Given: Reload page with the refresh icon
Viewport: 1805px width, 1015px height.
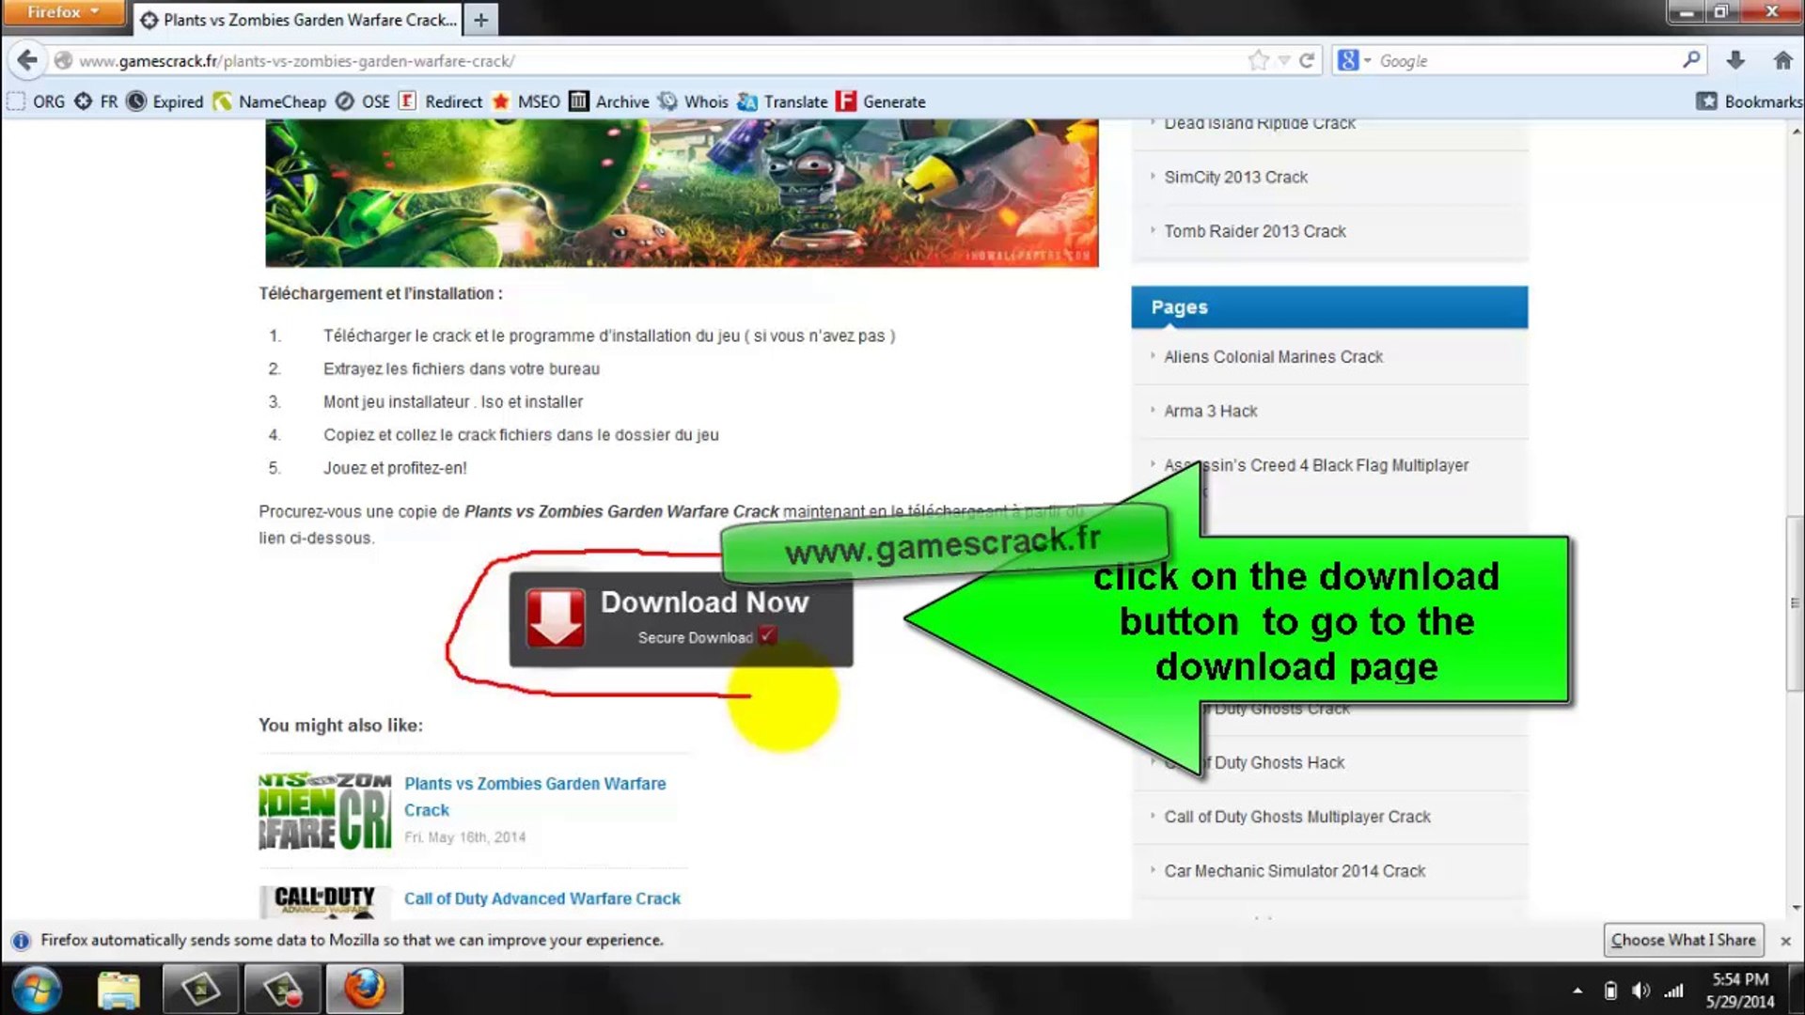Looking at the screenshot, I should [1307, 61].
